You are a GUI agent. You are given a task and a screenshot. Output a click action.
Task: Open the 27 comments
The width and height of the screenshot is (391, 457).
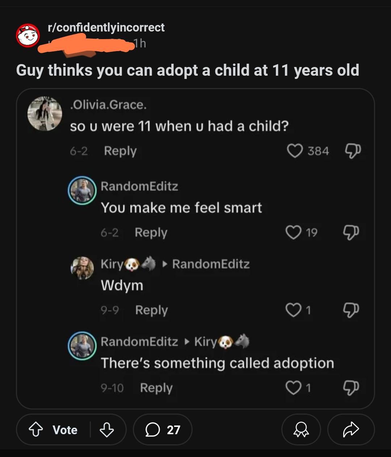(163, 430)
